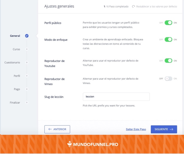The height and width of the screenshot is (154, 184).
Task: Focus the Slug de lección input field
Action: tap(116, 96)
